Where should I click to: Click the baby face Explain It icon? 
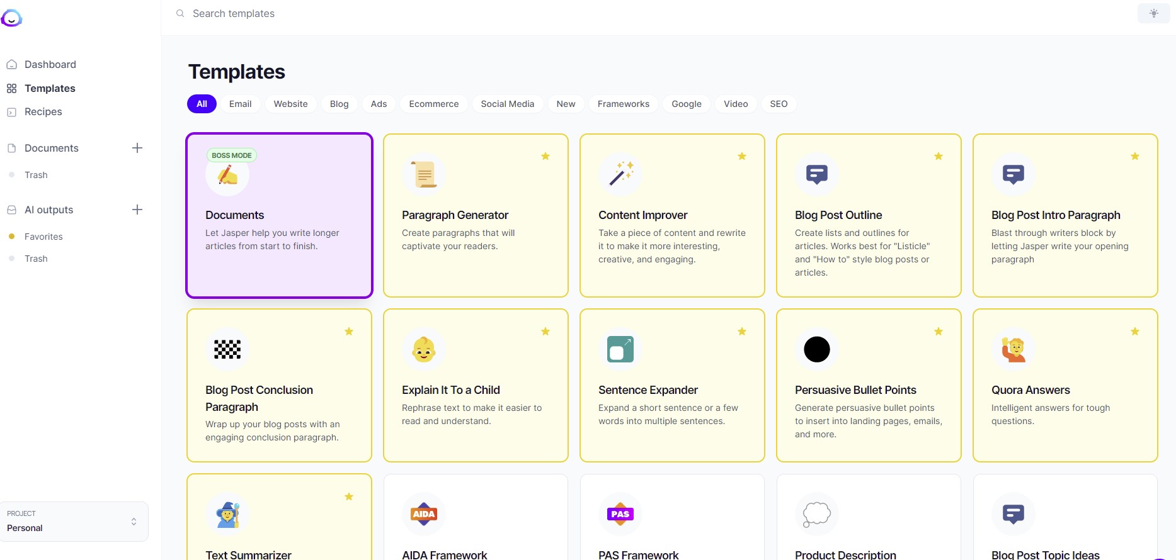(424, 349)
